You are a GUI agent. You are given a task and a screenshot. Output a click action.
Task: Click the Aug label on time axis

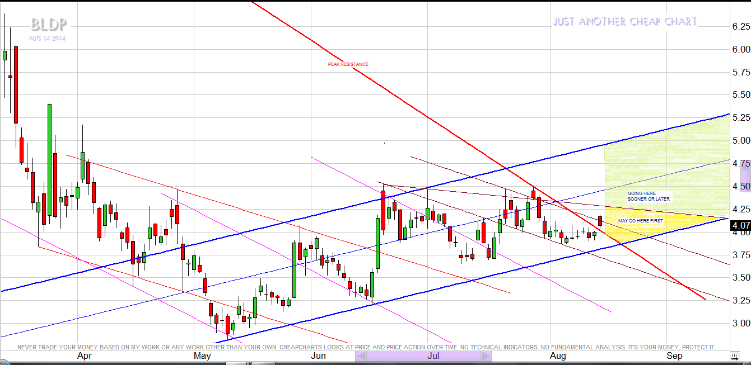click(x=558, y=355)
